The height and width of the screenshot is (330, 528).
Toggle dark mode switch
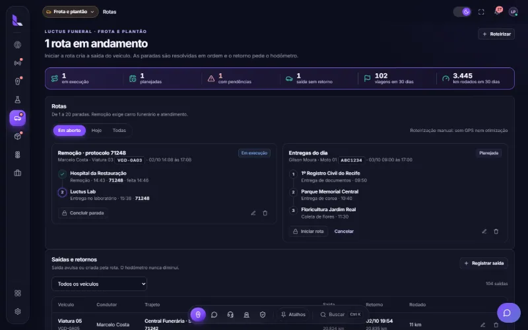[462, 12]
